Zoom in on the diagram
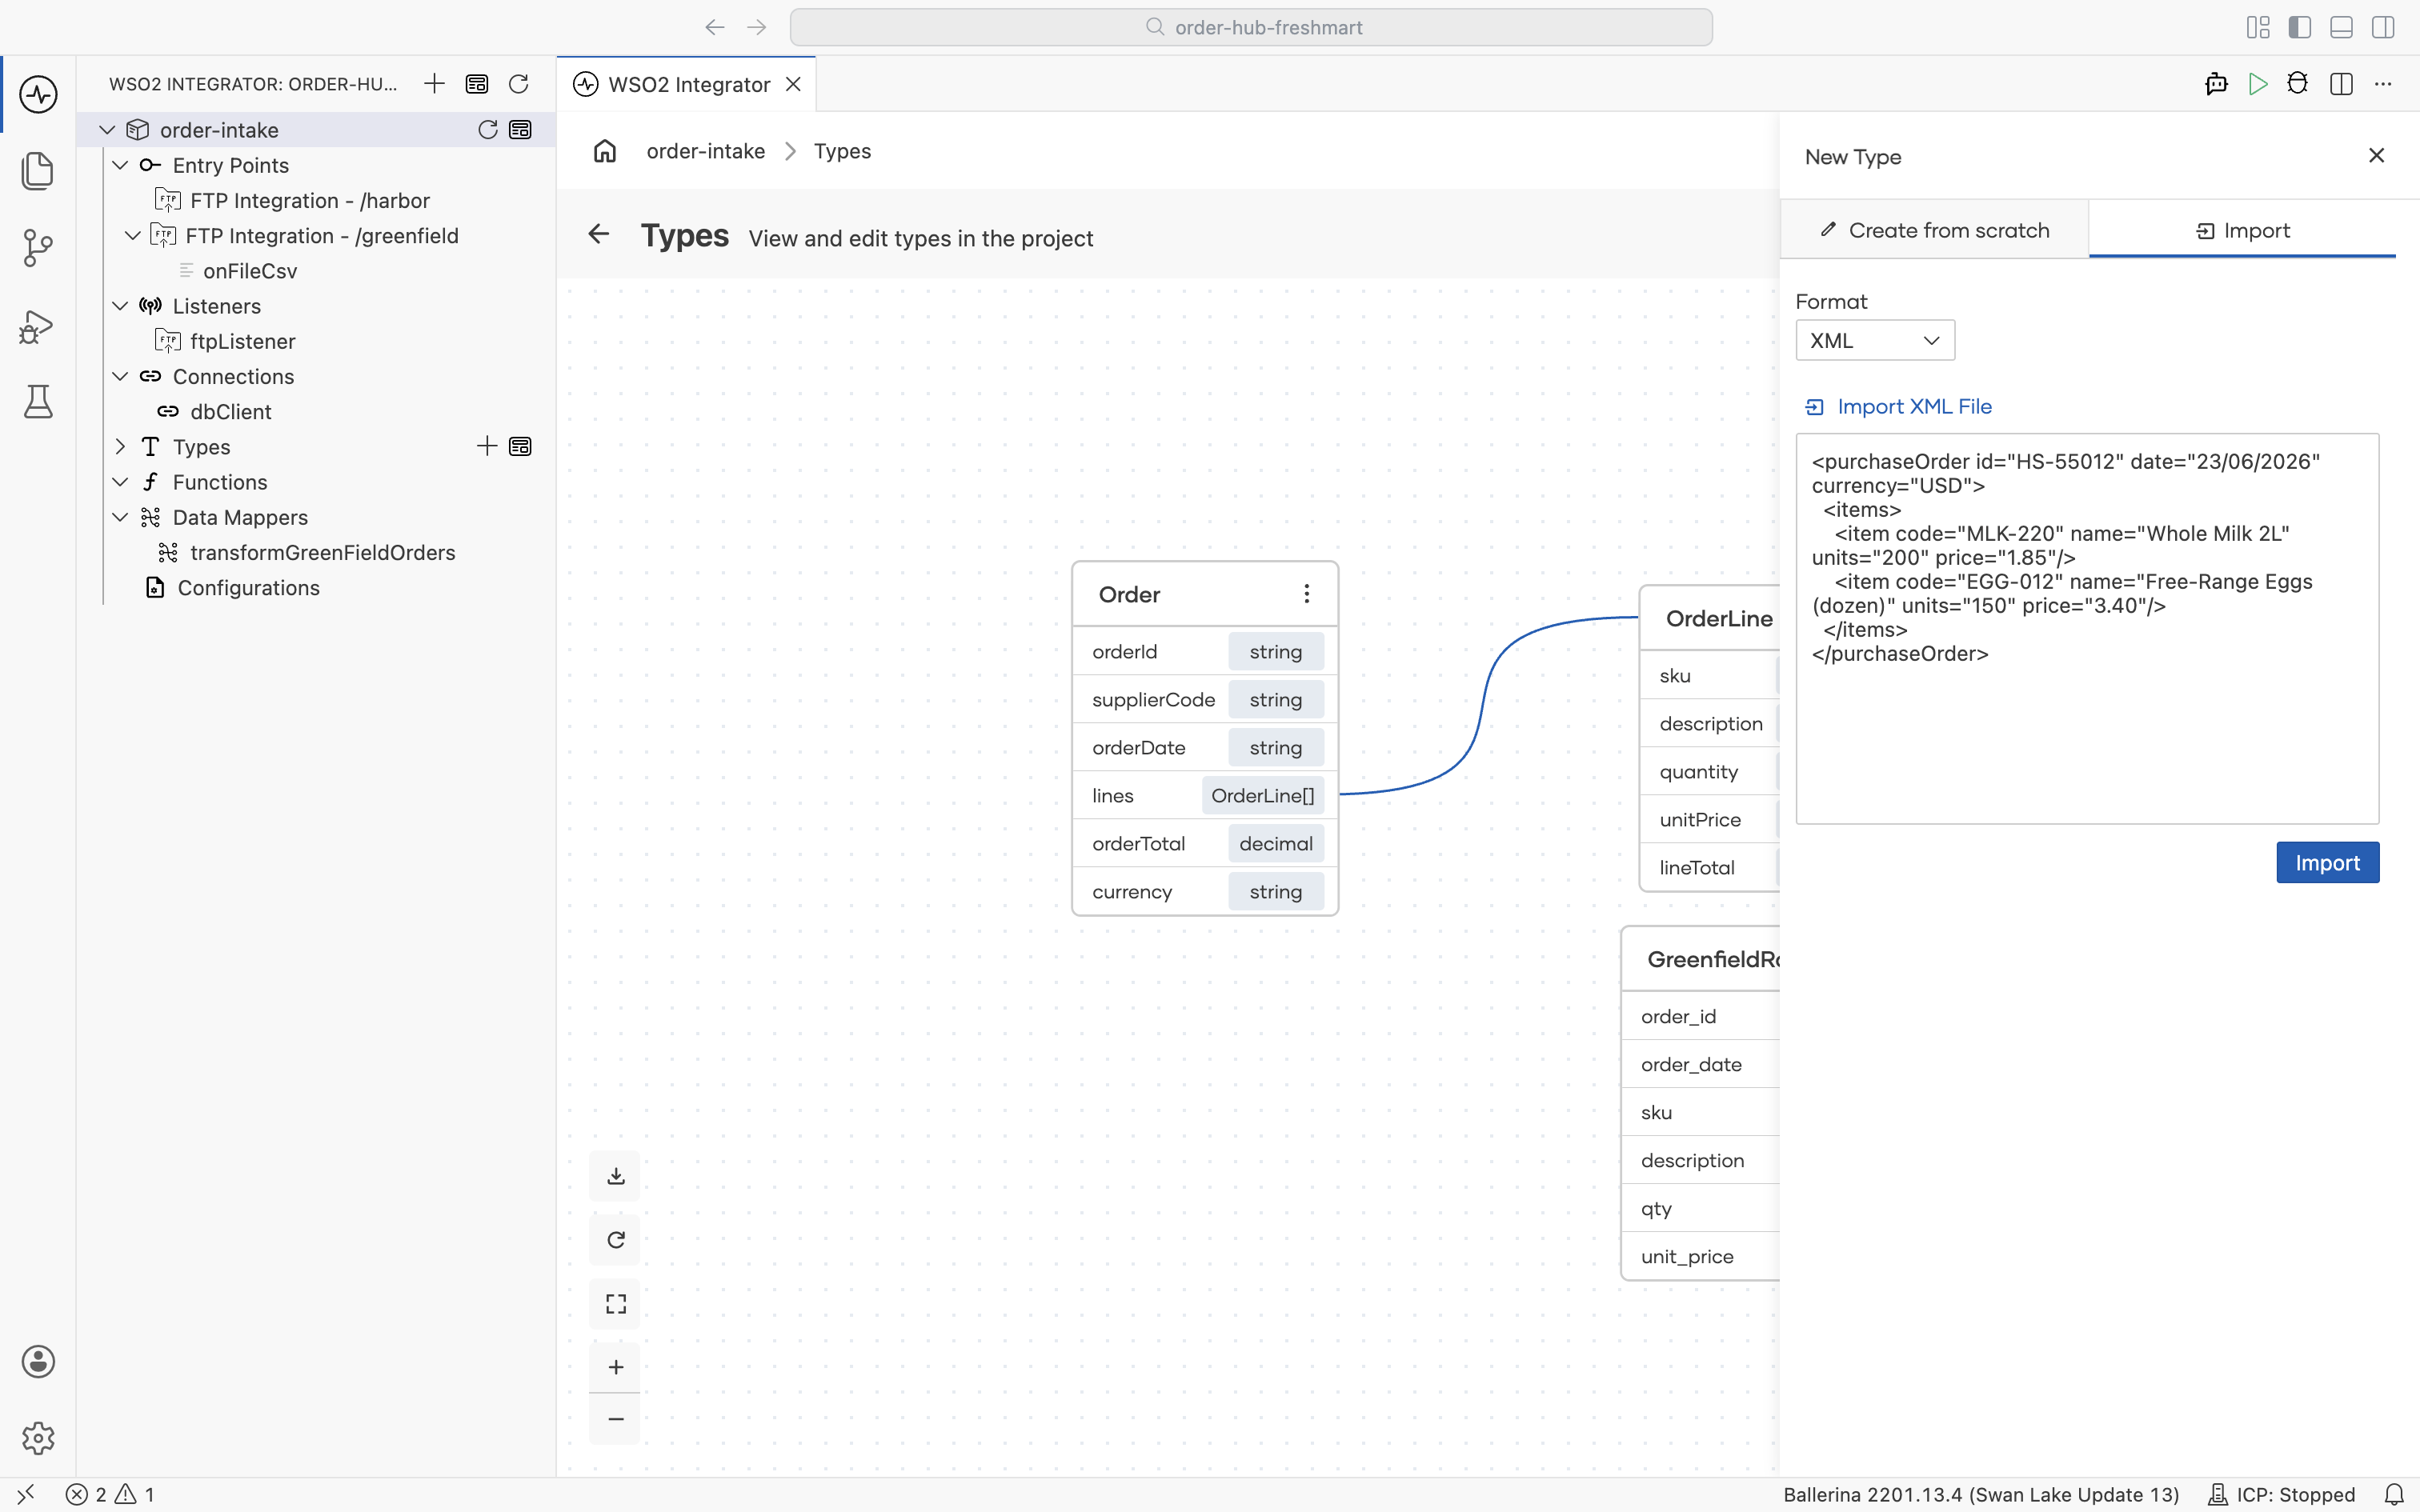2420x1512 pixels. tap(616, 1367)
